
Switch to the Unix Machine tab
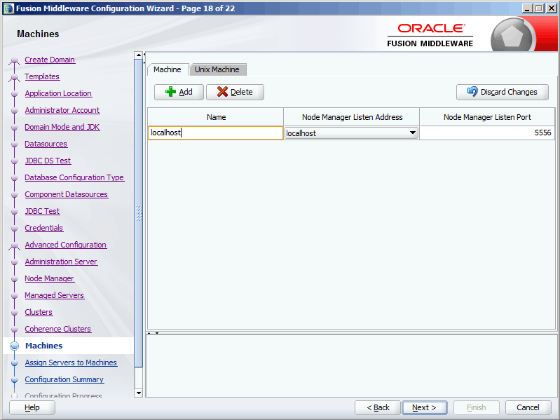tap(217, 69)
